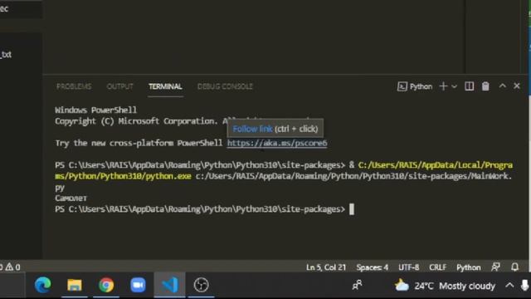The height and width of the screenshot is (299, 531).
Task: Open the People icon in taskbar
Action: [357, 285]
